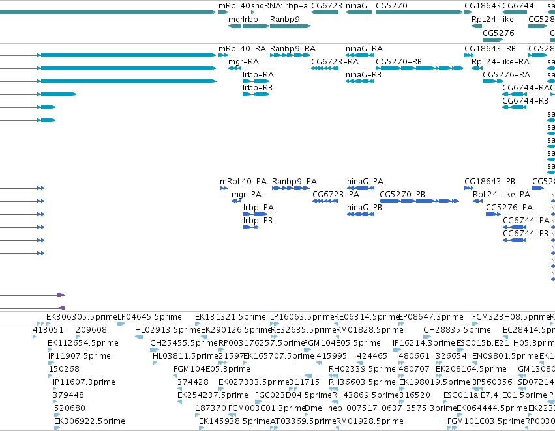Select the EK306922.5prime EST label
Viewport: 555px width, 431px height.
89,421
